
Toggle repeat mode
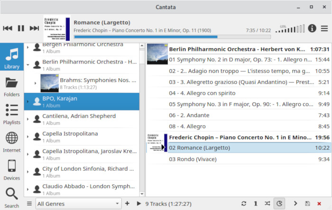point(244,204)
